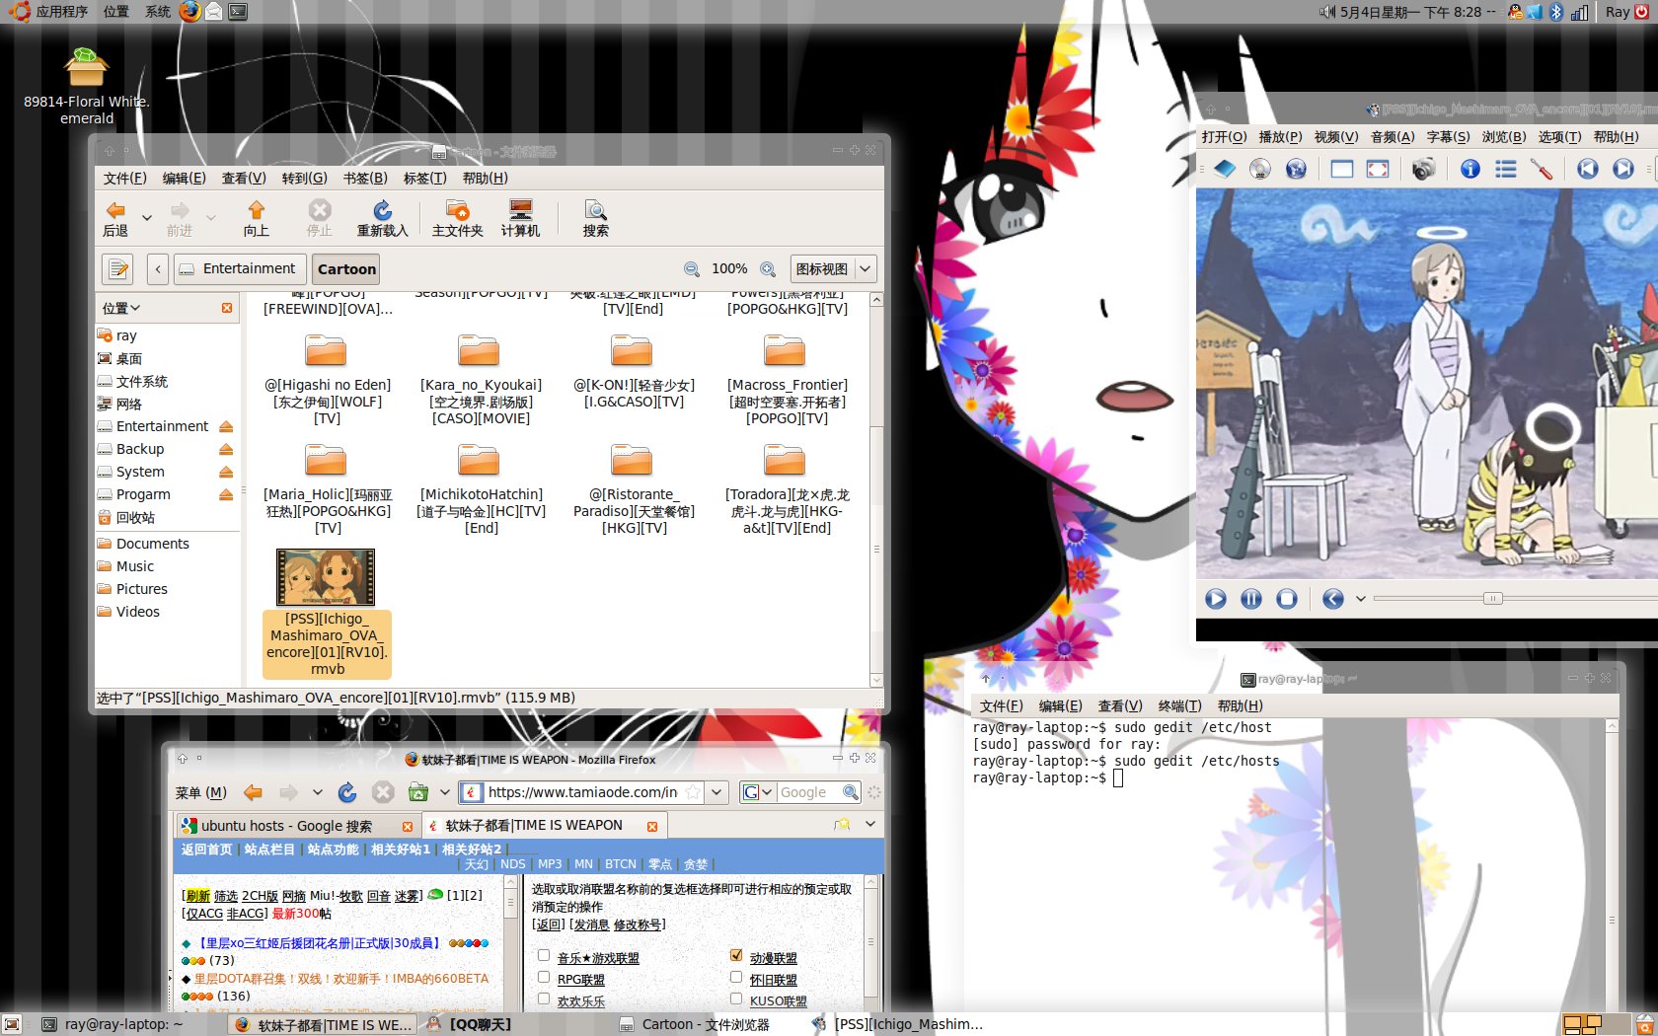
Task: Eject the Backup volume in sidebar
Action: click(x=226, y=449)
